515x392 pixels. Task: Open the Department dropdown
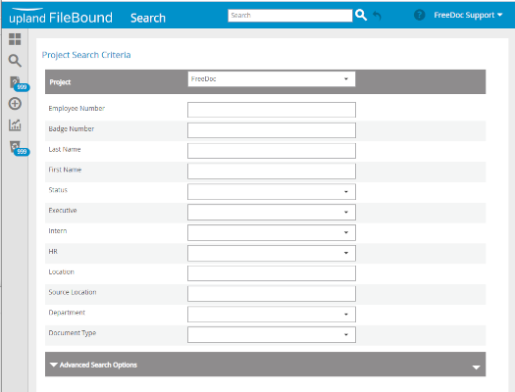pyautogui.click(x=272, y=315)
